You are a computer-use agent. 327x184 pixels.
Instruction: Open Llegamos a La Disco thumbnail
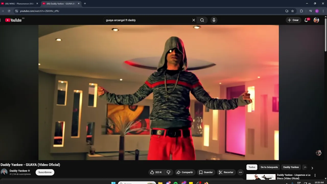[261, 177]
